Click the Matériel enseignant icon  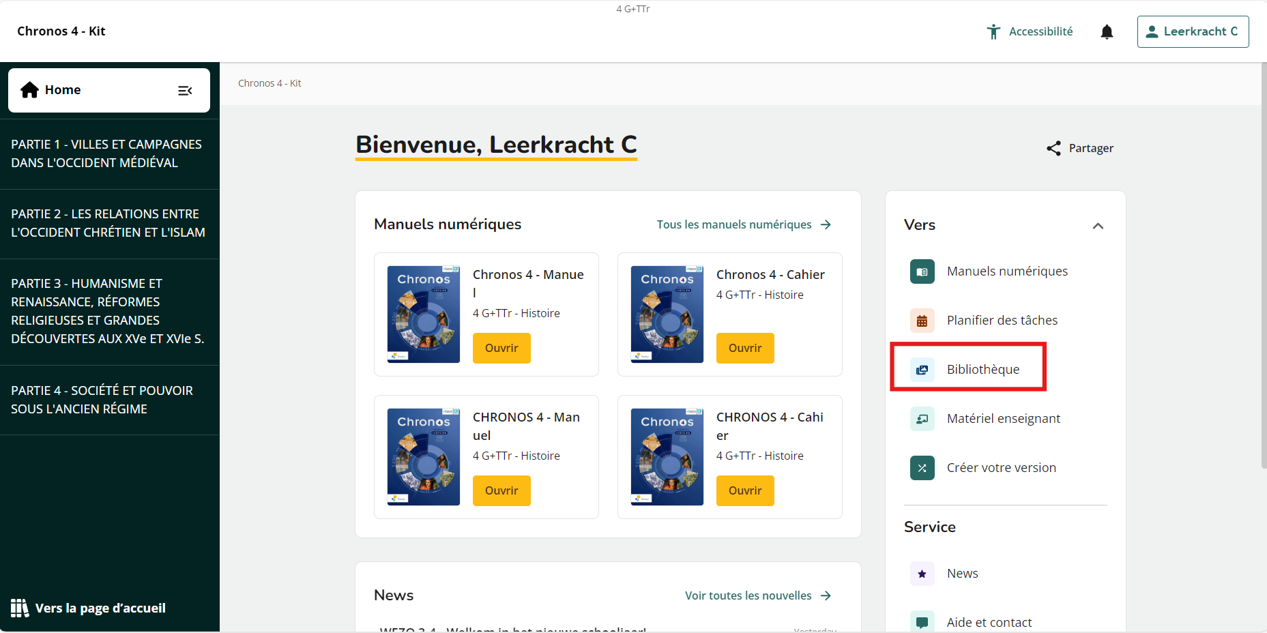[x=922, y=419]
